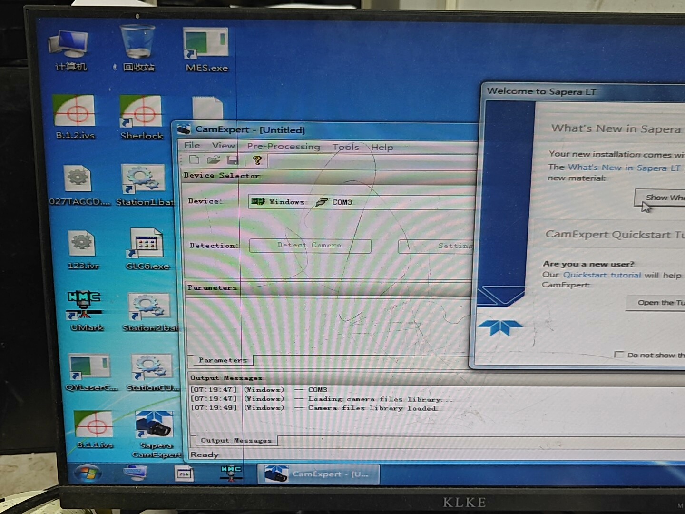This screenshot has width=685, height=514.
Task: Select the GLC6.exe desktop icon
Action: click(x=147, y=245)
